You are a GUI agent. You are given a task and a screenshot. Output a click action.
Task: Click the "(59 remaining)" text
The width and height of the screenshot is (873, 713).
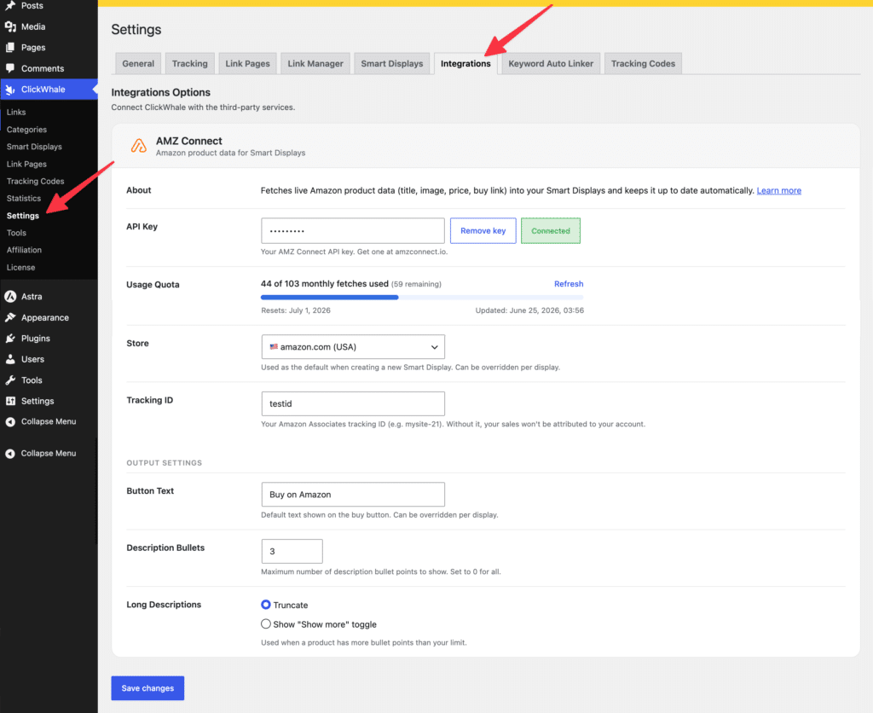[416, 284]
